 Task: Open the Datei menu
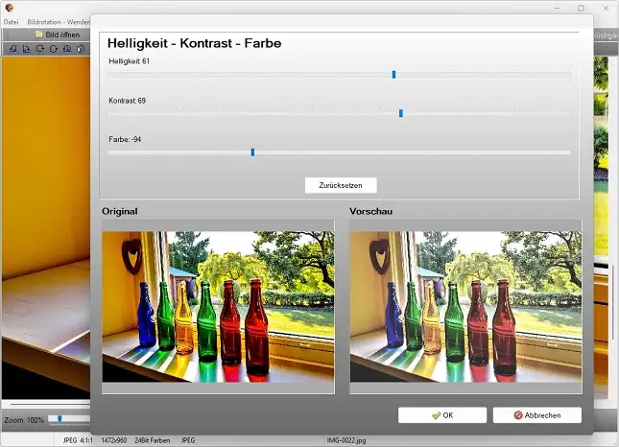click(x=12, y=21)
